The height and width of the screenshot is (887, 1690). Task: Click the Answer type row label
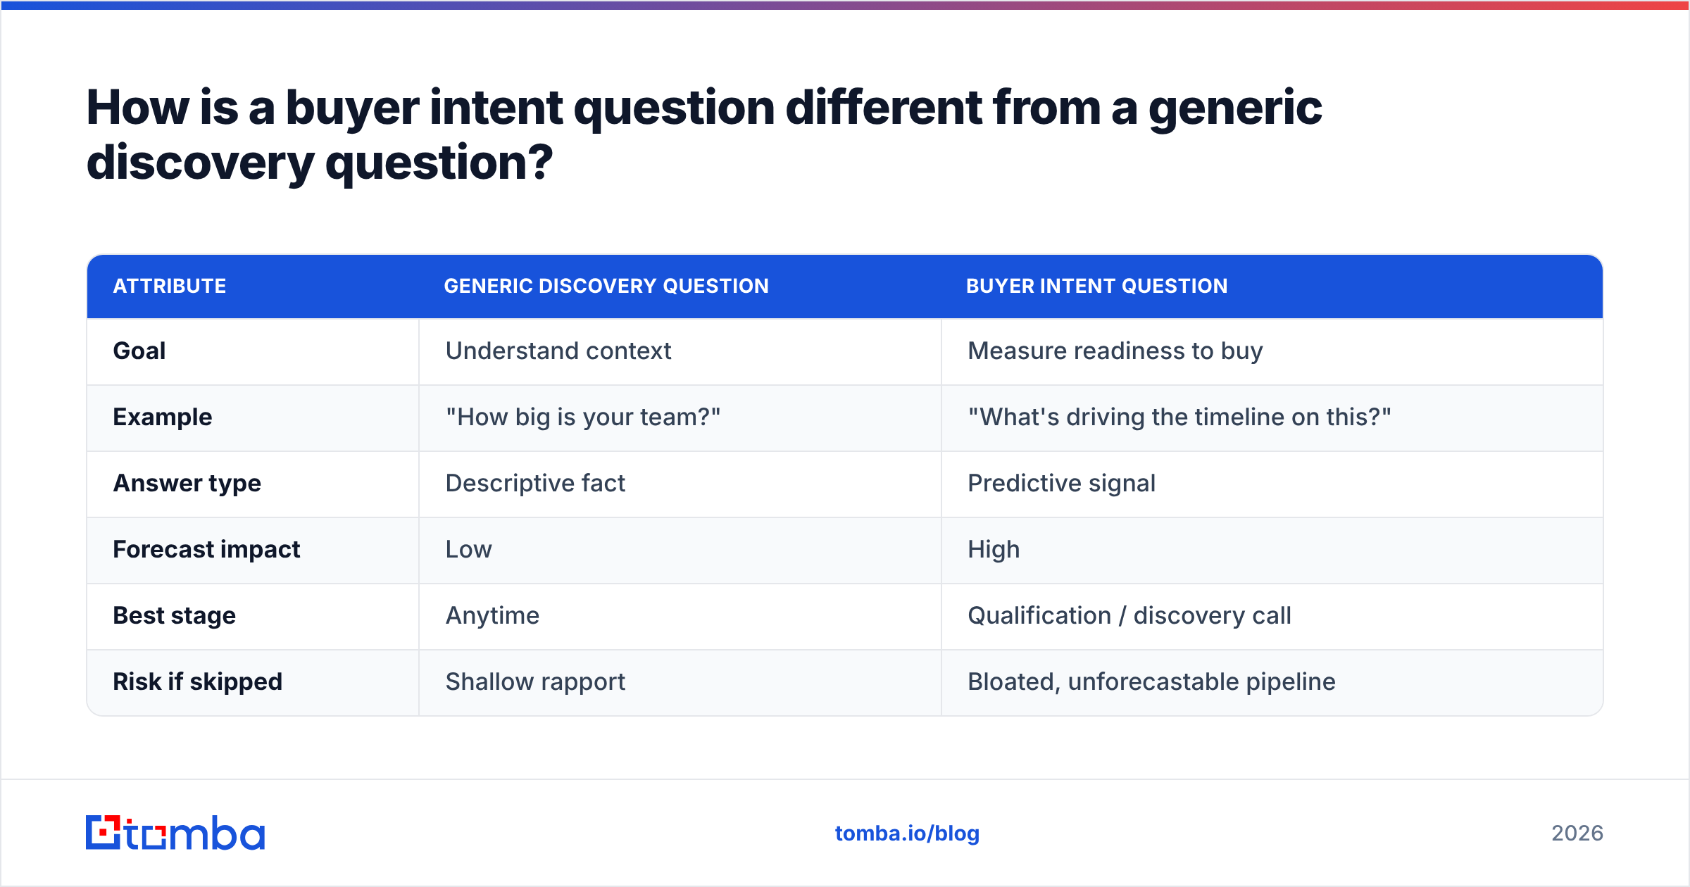(x=187, y=483)
